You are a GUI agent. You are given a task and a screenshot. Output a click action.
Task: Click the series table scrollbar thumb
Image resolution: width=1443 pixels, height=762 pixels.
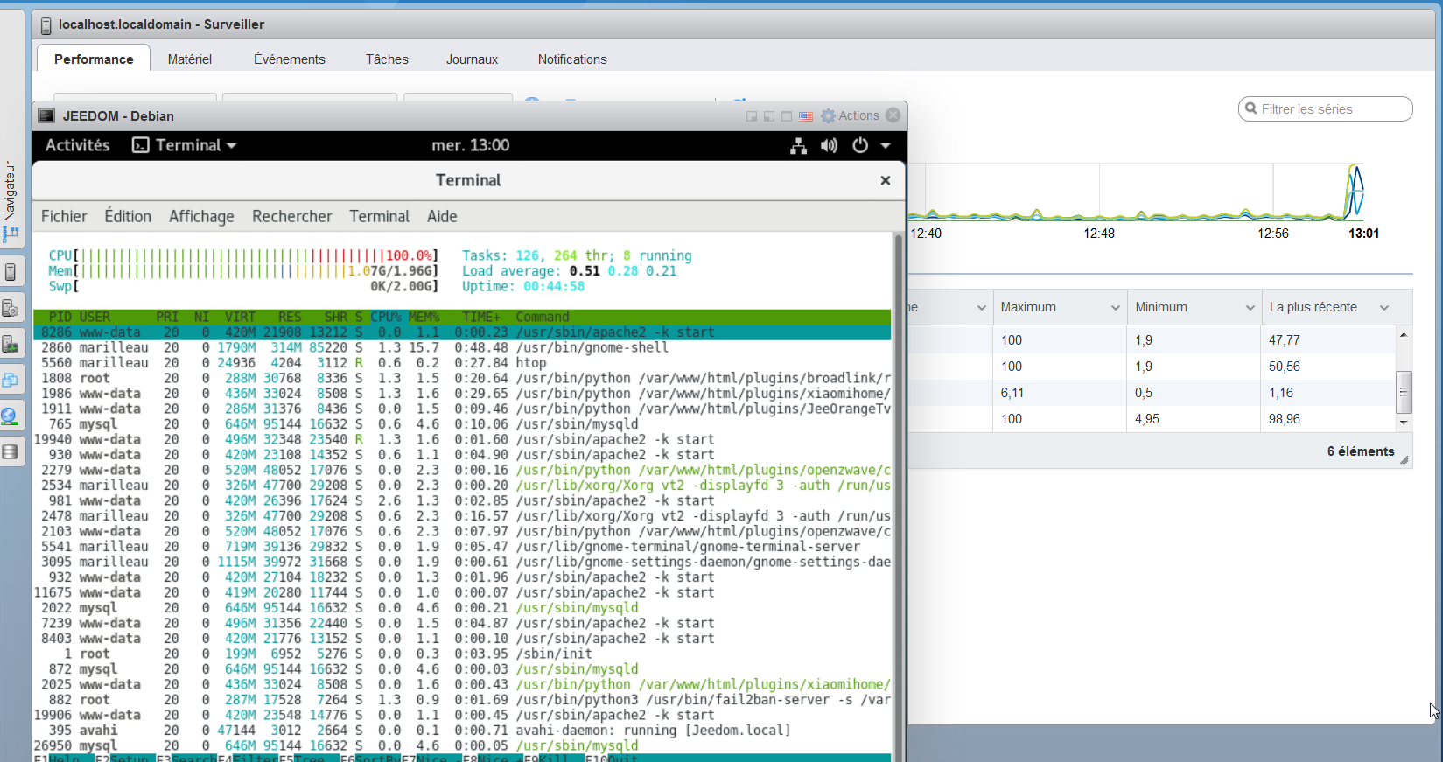[x=1404, y=392]
